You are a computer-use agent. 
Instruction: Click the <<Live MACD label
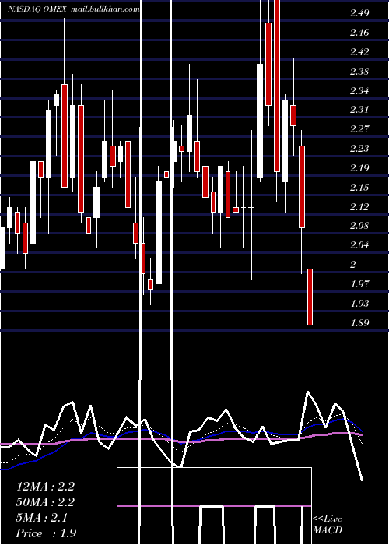[328, 524]
